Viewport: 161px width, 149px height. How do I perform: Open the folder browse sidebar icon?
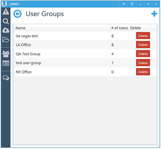[6, 40]
